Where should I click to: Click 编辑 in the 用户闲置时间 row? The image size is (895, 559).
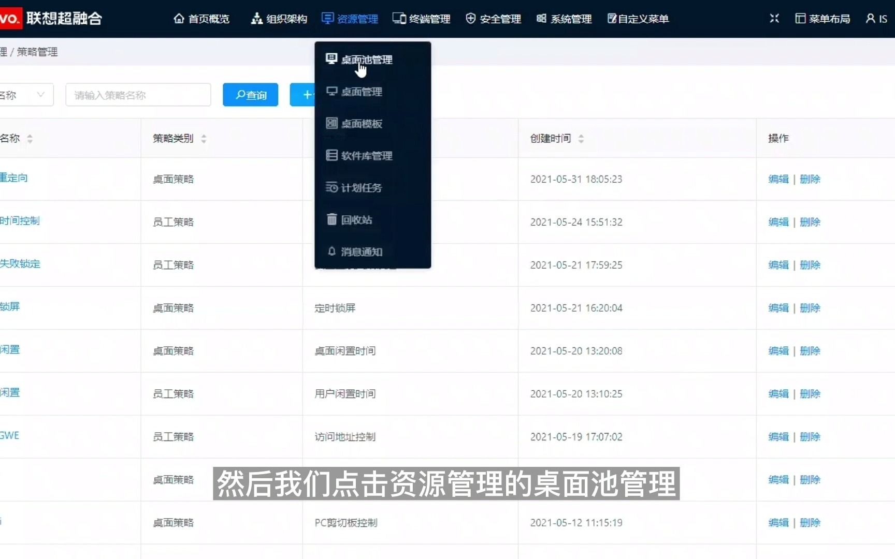coord(778,394)
